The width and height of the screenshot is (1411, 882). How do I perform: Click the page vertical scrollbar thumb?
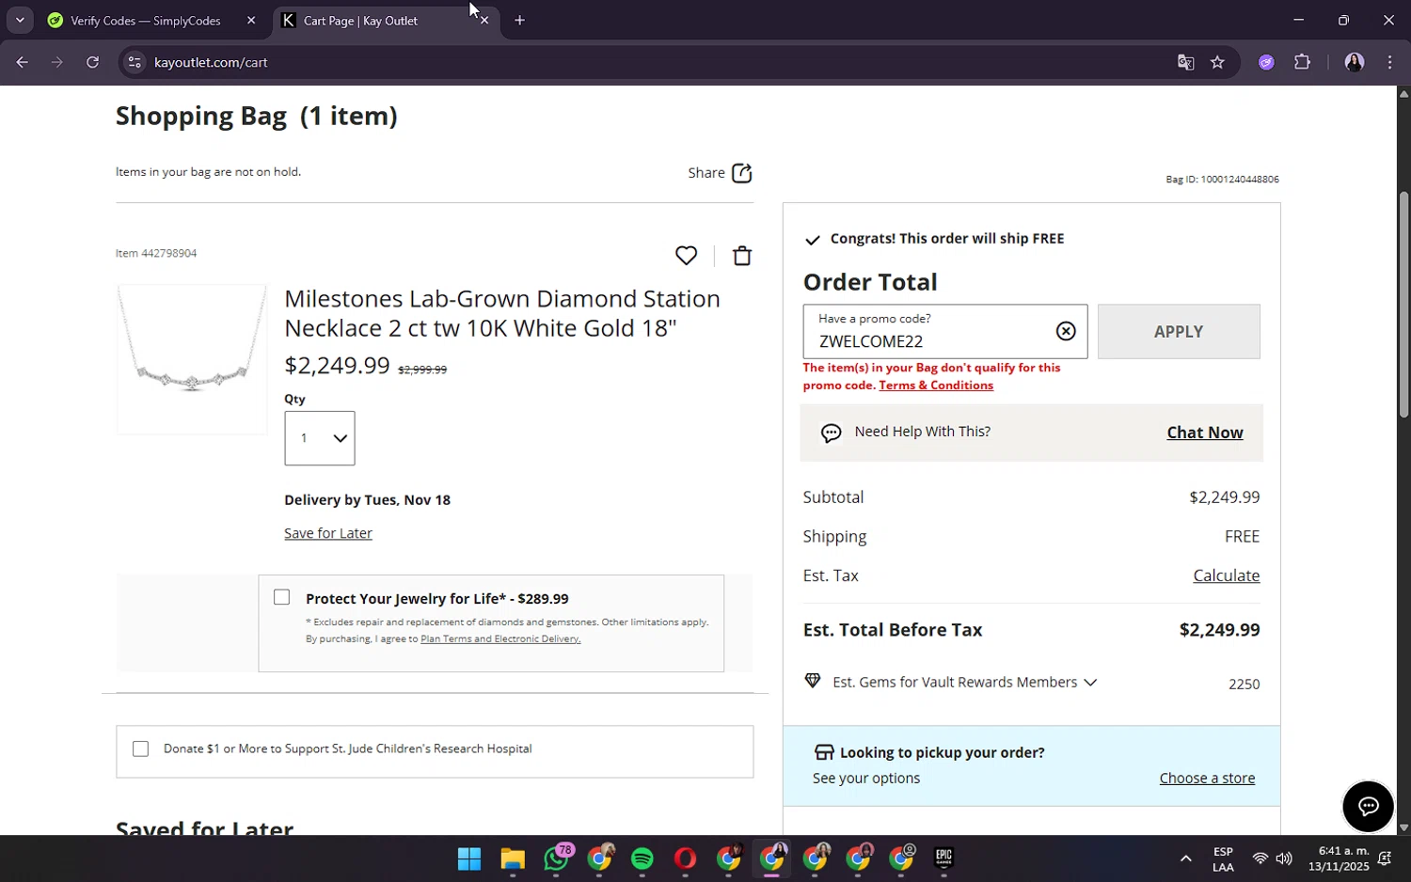pos(1403,305)
